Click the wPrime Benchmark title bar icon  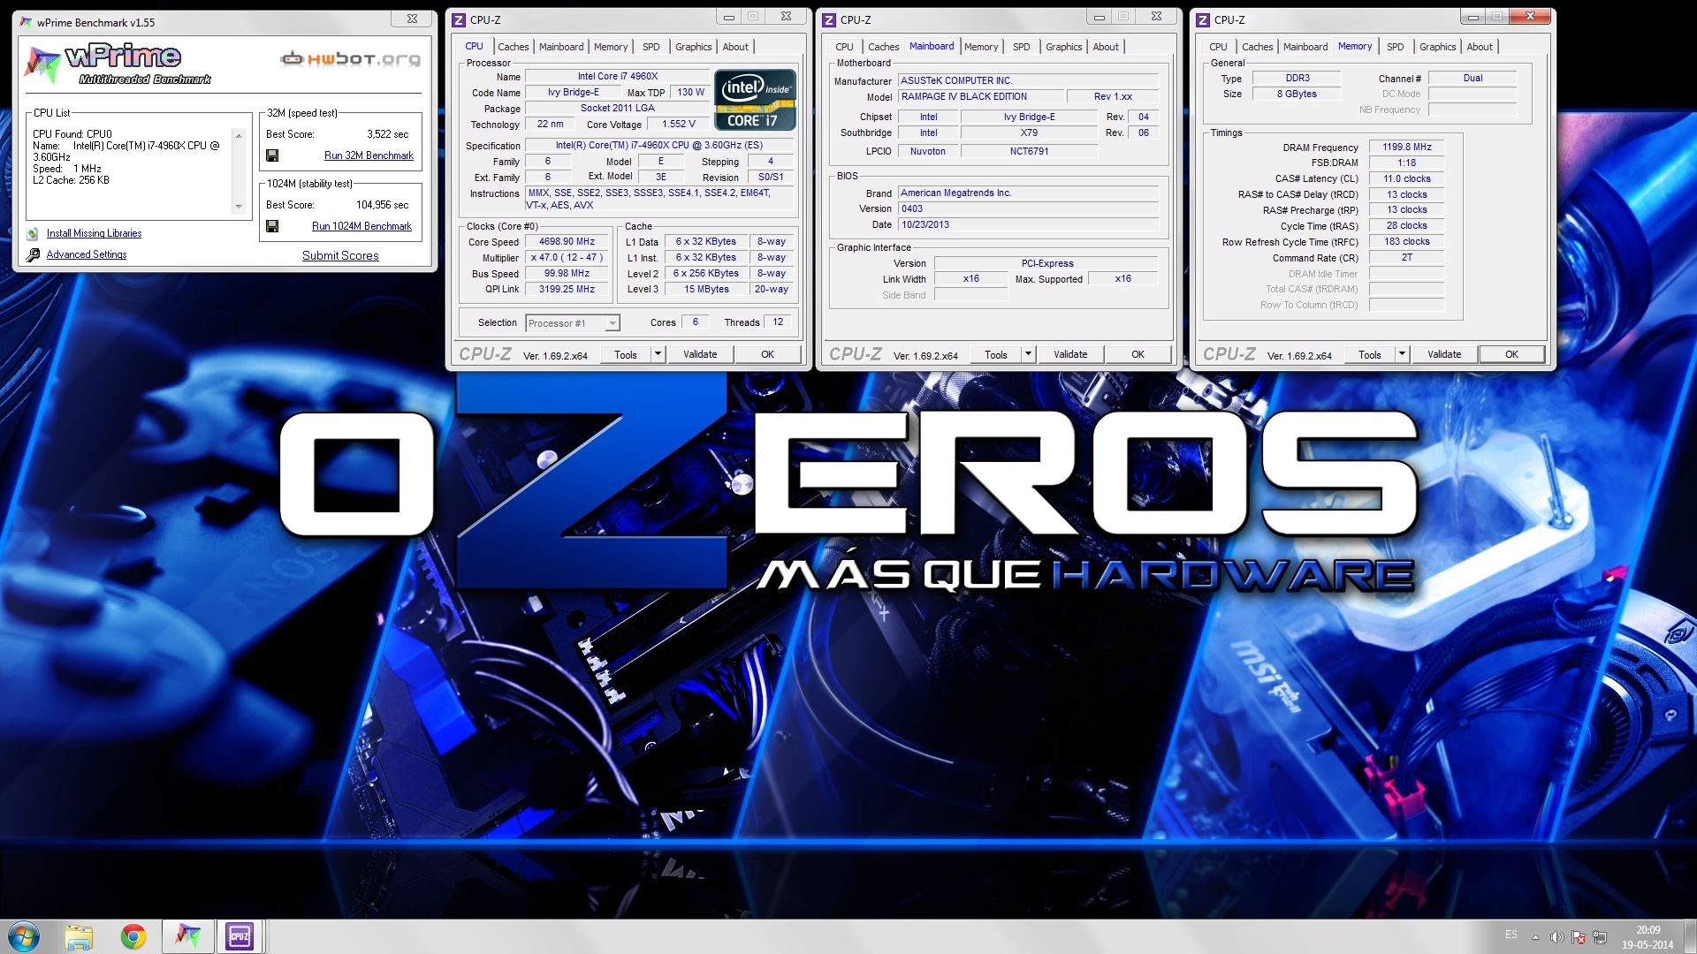tap(27, 22)
